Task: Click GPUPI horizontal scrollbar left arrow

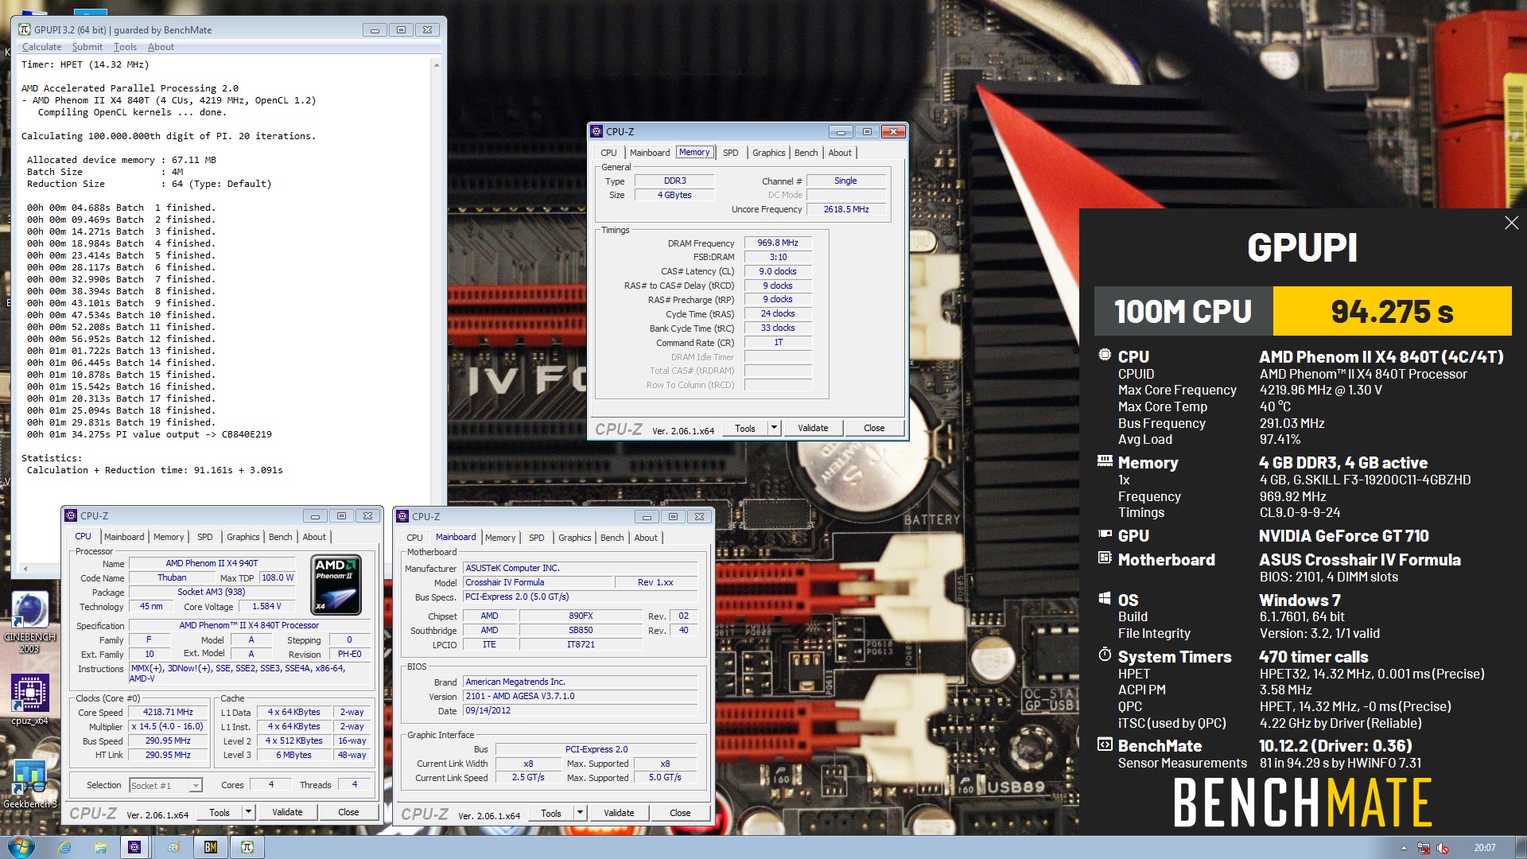Action: point(25,569)
